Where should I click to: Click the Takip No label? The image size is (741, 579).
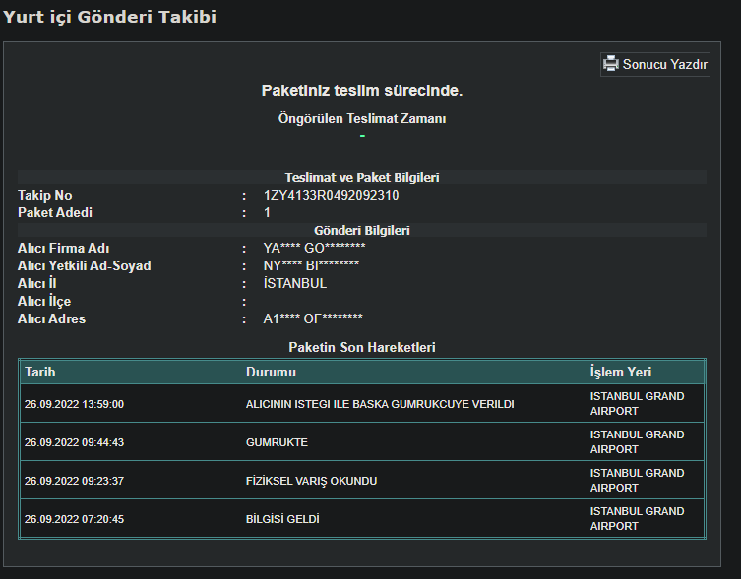click(x=45, y=195)
